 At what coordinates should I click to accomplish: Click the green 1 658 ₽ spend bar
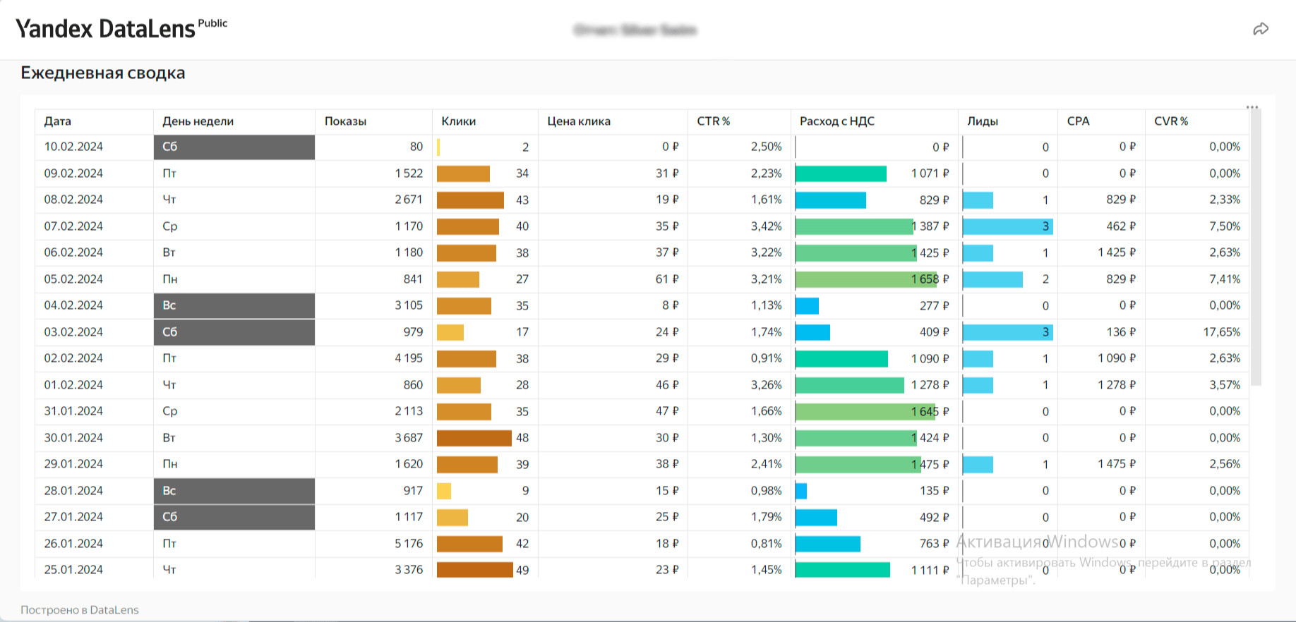(x=867, y=279)
